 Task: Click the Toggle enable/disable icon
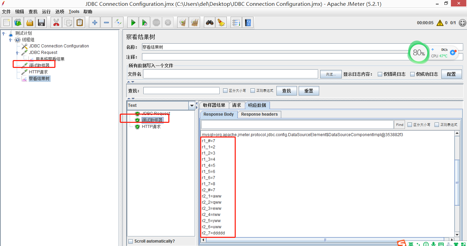(118, 23)
